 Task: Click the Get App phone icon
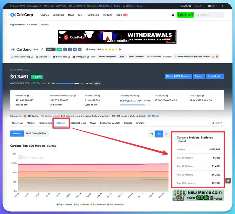182,6
